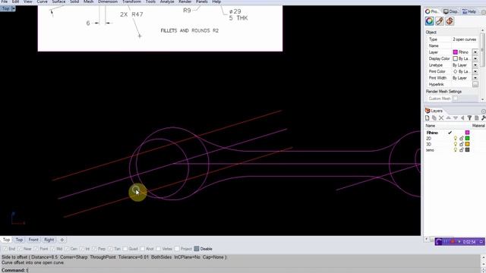Open the Panels menu
Image resolution: width=486 pixels, height=273 pixels.
pos(202,2)
